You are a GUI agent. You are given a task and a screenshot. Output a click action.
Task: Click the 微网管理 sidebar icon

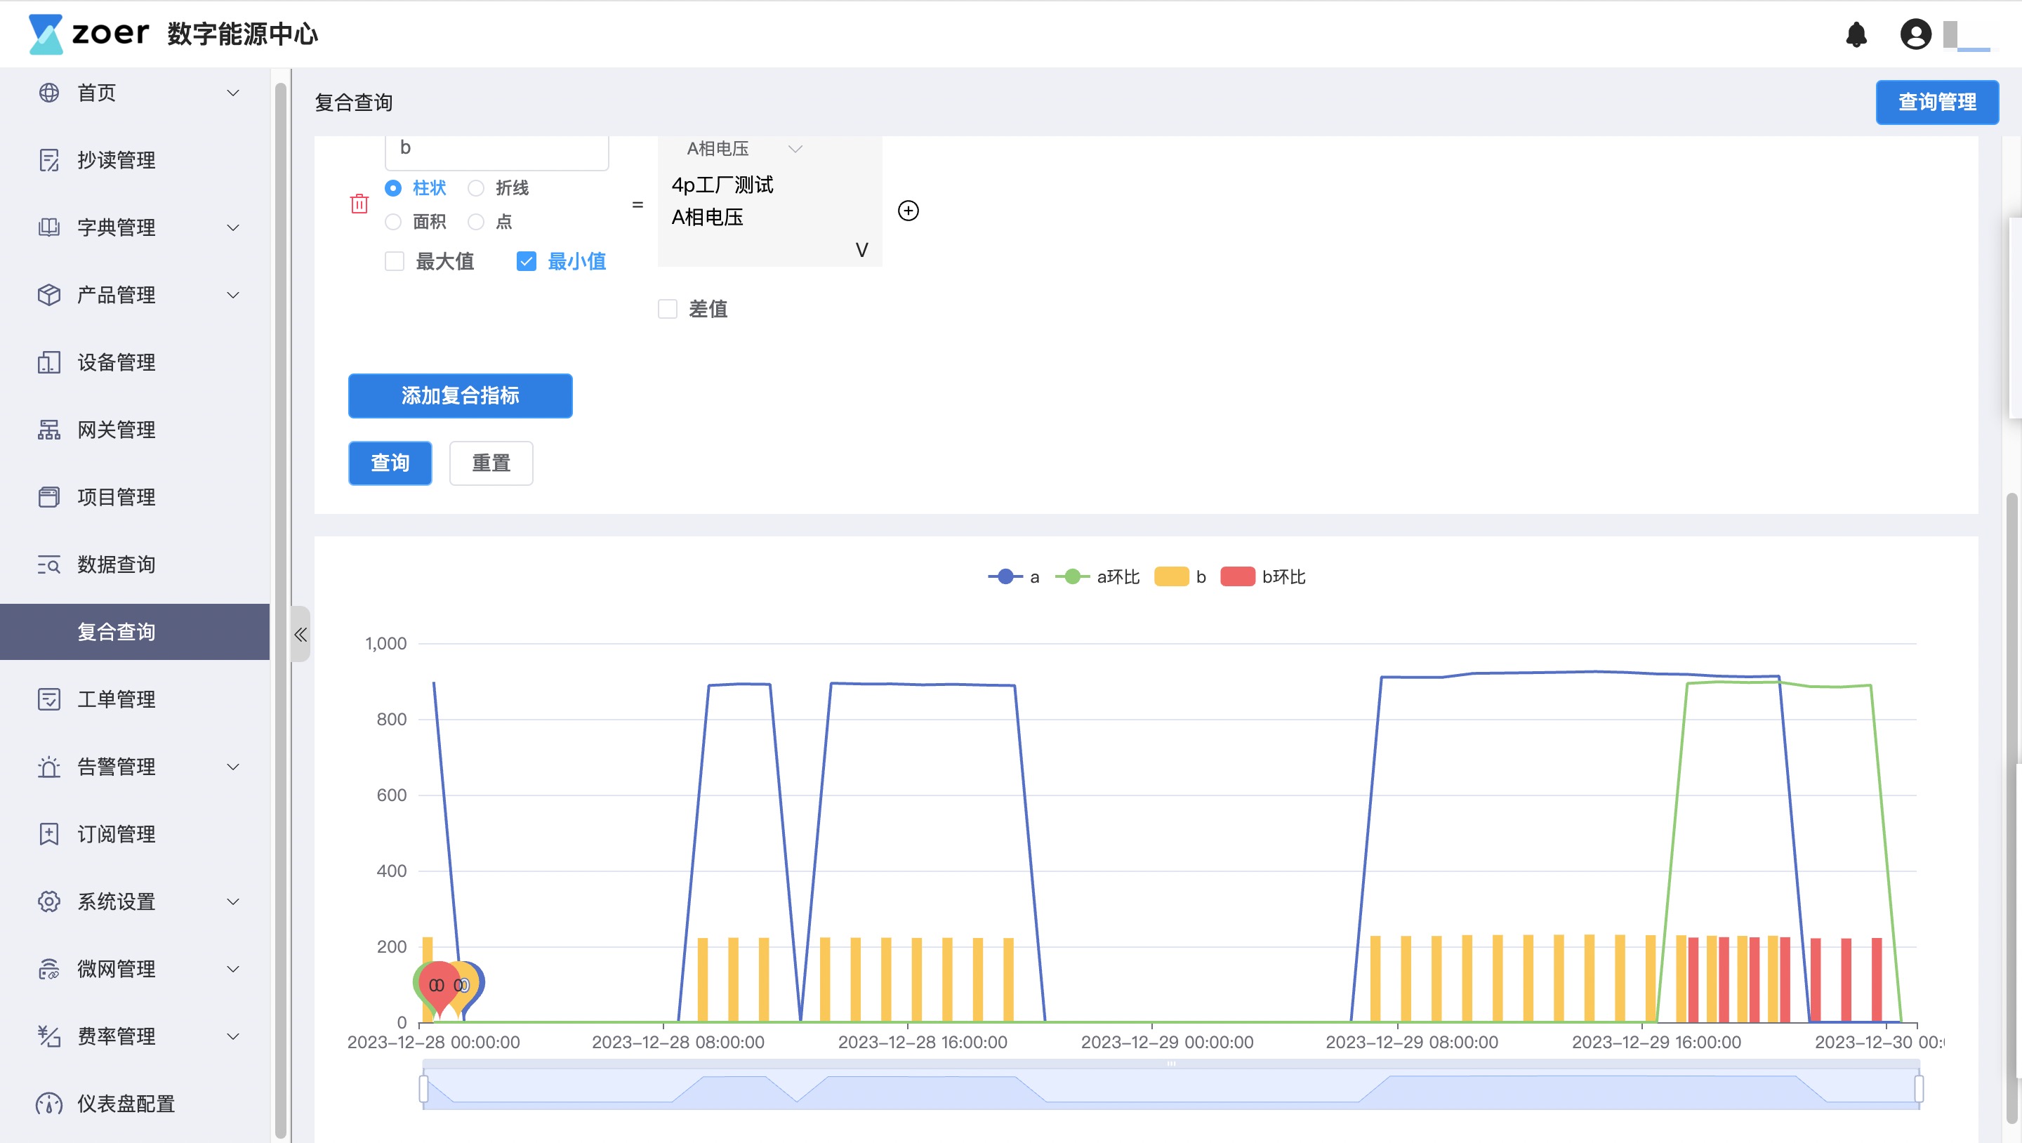(x=48, y=969)
